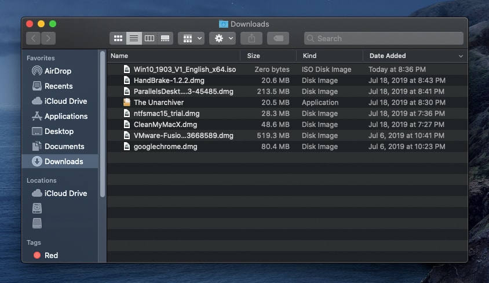Open AirDrop in the sidebar

(x=57, y=71)
